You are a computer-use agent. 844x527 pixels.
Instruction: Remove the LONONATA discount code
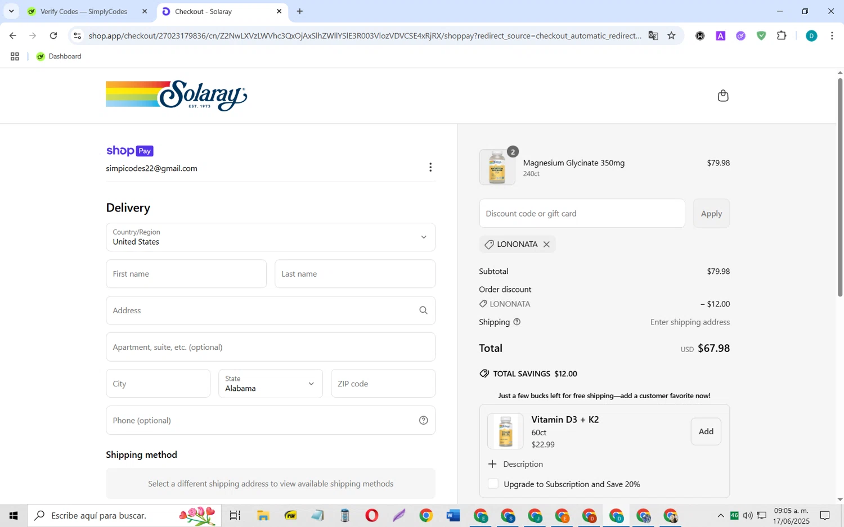click(546, 244)
